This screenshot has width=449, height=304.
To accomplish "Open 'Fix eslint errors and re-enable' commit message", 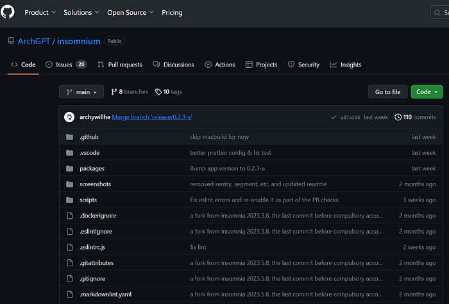I will click(x=264, y=200).
